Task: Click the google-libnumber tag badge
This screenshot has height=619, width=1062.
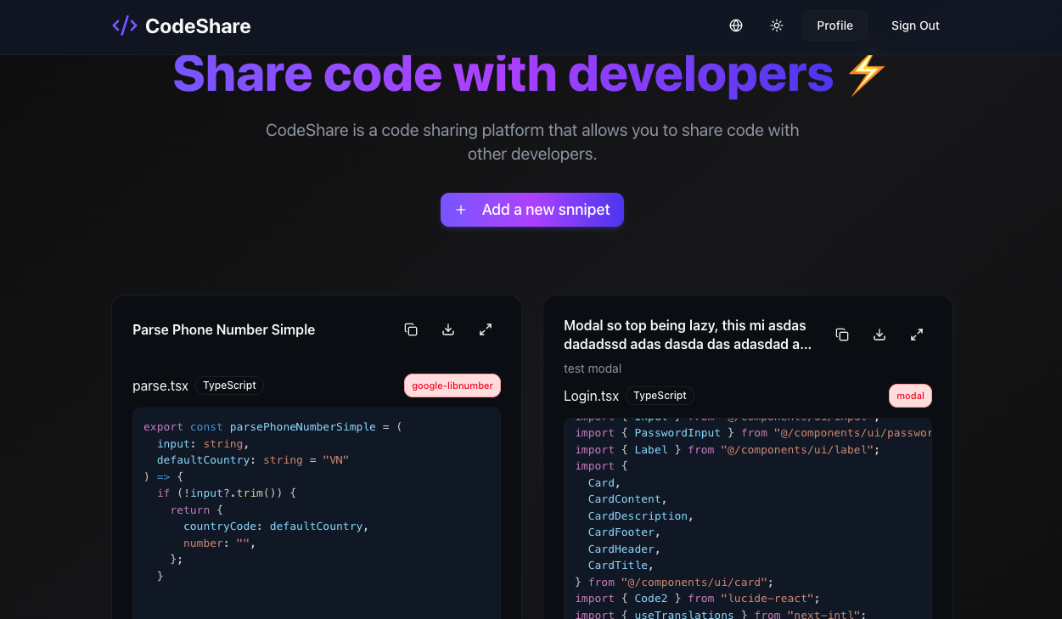Action: tap(452, 385)
